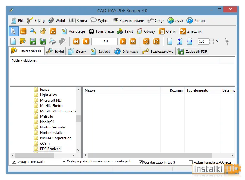Select the PDF Reader 4 folder

(x=48, y=149)
